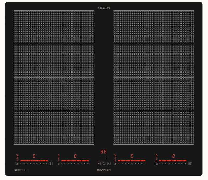Tap the keep-warm key of the second zone from the left
The height and width of the screenshot is (180, 208).
59,164
